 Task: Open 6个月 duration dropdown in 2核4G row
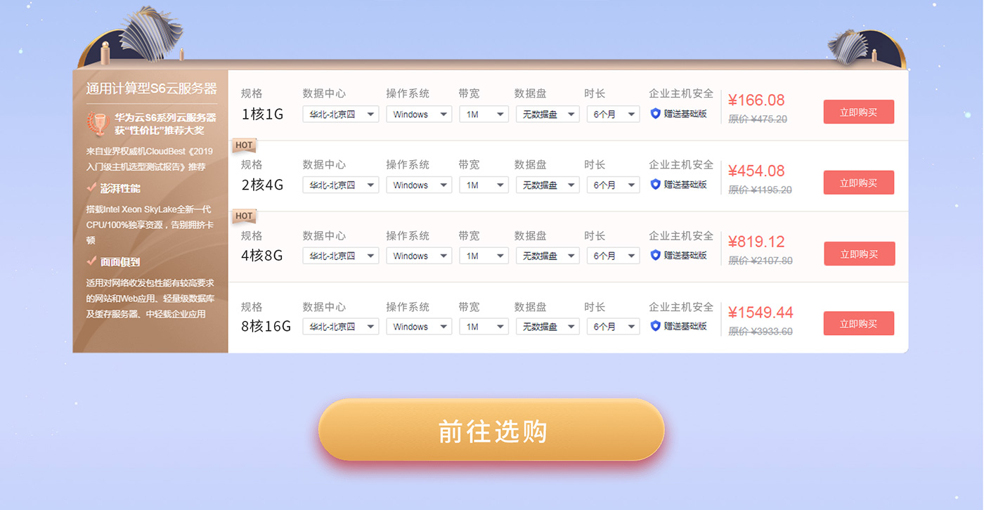[x=613, y=185]
